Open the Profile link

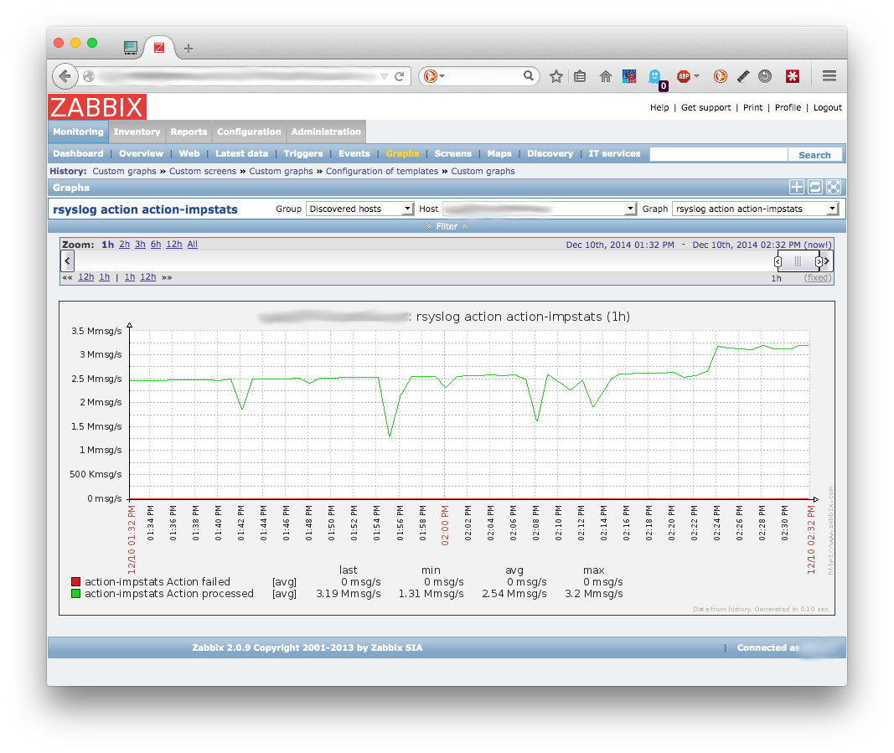click(788, 107)
